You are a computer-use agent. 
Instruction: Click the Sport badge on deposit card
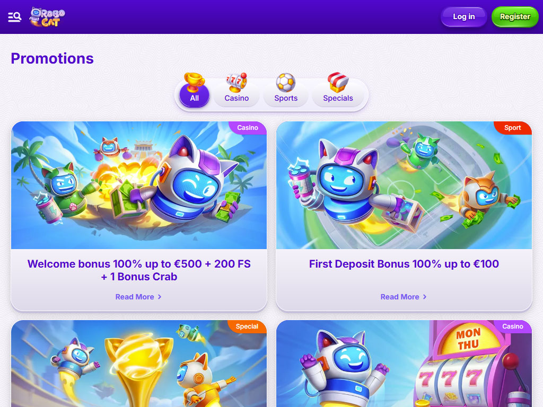(x=513, y=128)
